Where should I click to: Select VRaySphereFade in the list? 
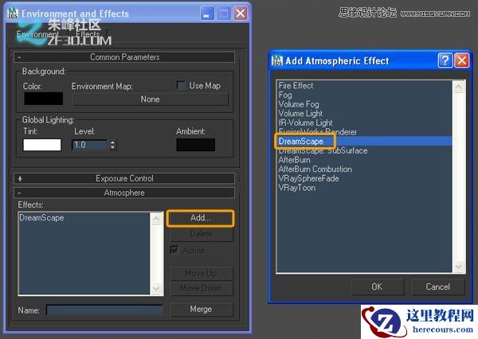tap(308, 178)
